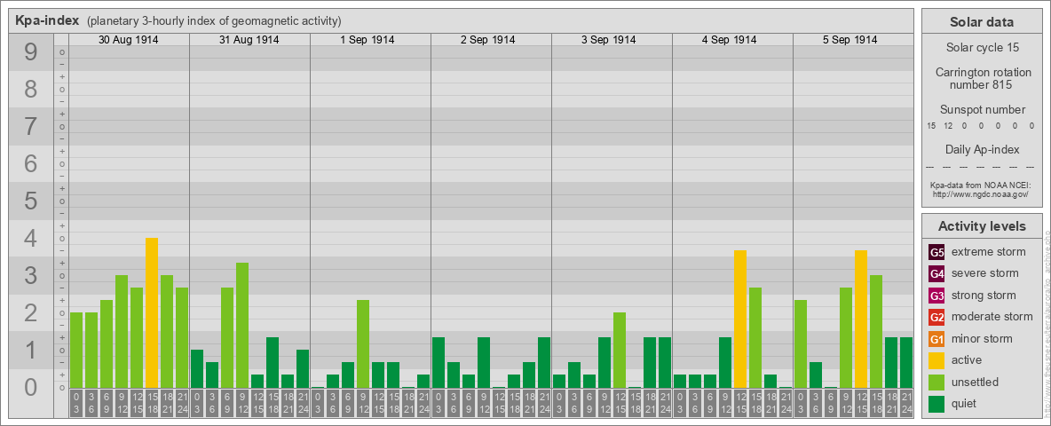This screenshot has width=1051, height=426.
Task: Click the yellow active level swatch
Action: (936, 360)
